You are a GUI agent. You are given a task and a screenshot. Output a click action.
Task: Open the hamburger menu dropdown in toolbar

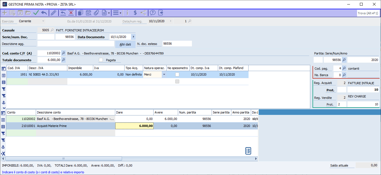117,13
